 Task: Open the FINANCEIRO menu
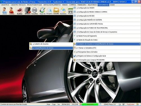click(x=82, y=5)
